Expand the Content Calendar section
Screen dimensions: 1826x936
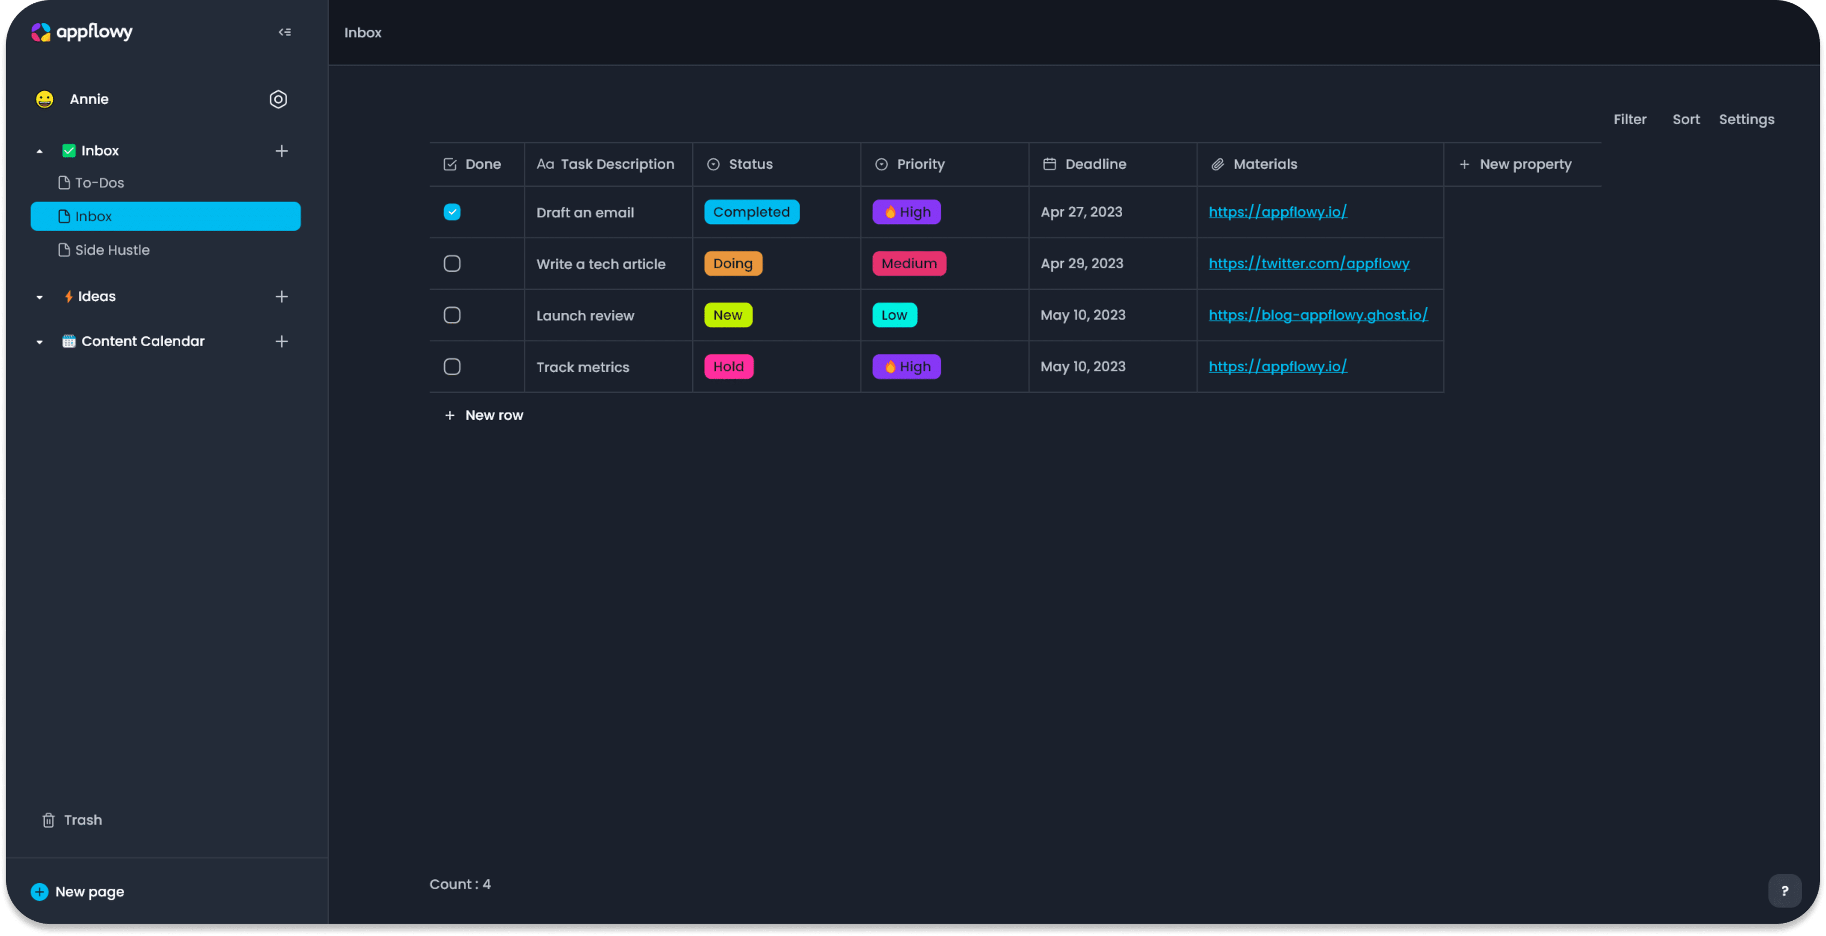[x=39, y=341]
